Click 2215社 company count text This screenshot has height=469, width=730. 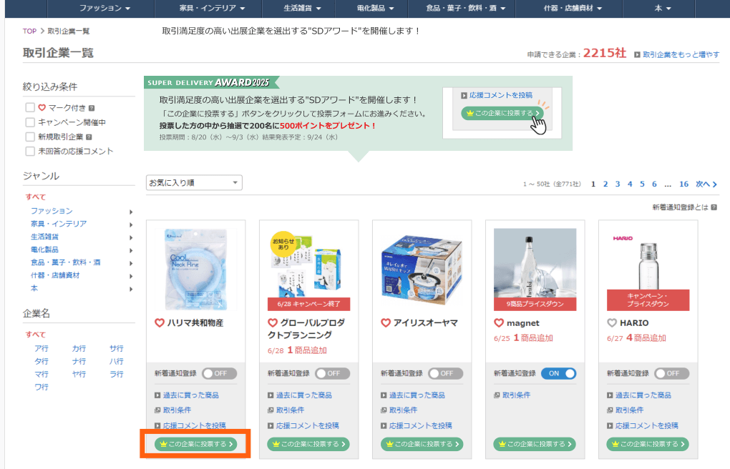604,53
